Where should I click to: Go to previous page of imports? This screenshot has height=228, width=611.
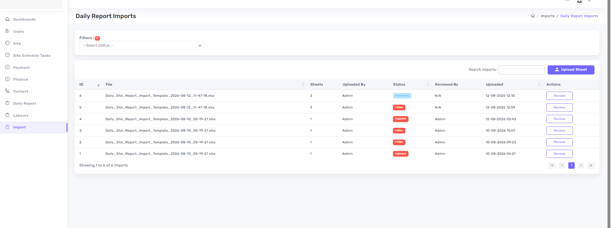point(562,165)
